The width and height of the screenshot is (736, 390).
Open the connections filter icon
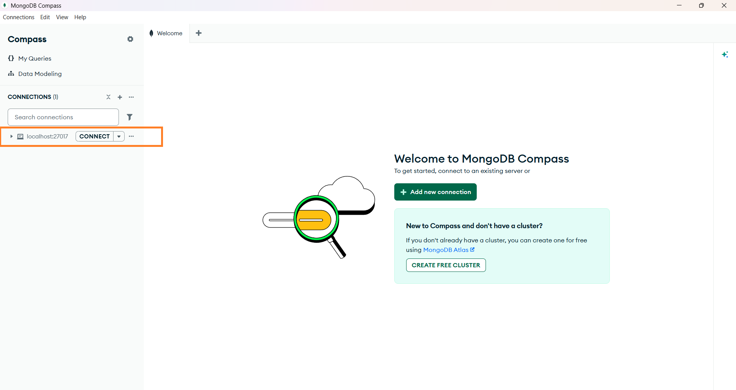click(x=130, y=117)
